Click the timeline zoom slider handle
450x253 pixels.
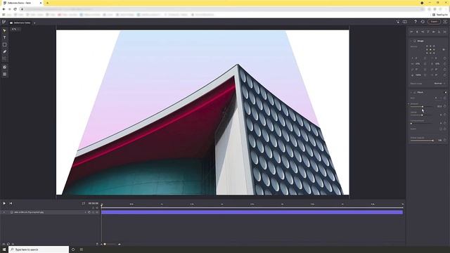(x=105, y=244)
